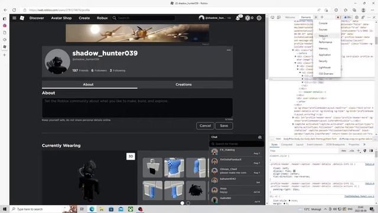Select Security from DevTools overflow menu
The height and width of the screenshot is (213, 378).
[x=323, y=61]
